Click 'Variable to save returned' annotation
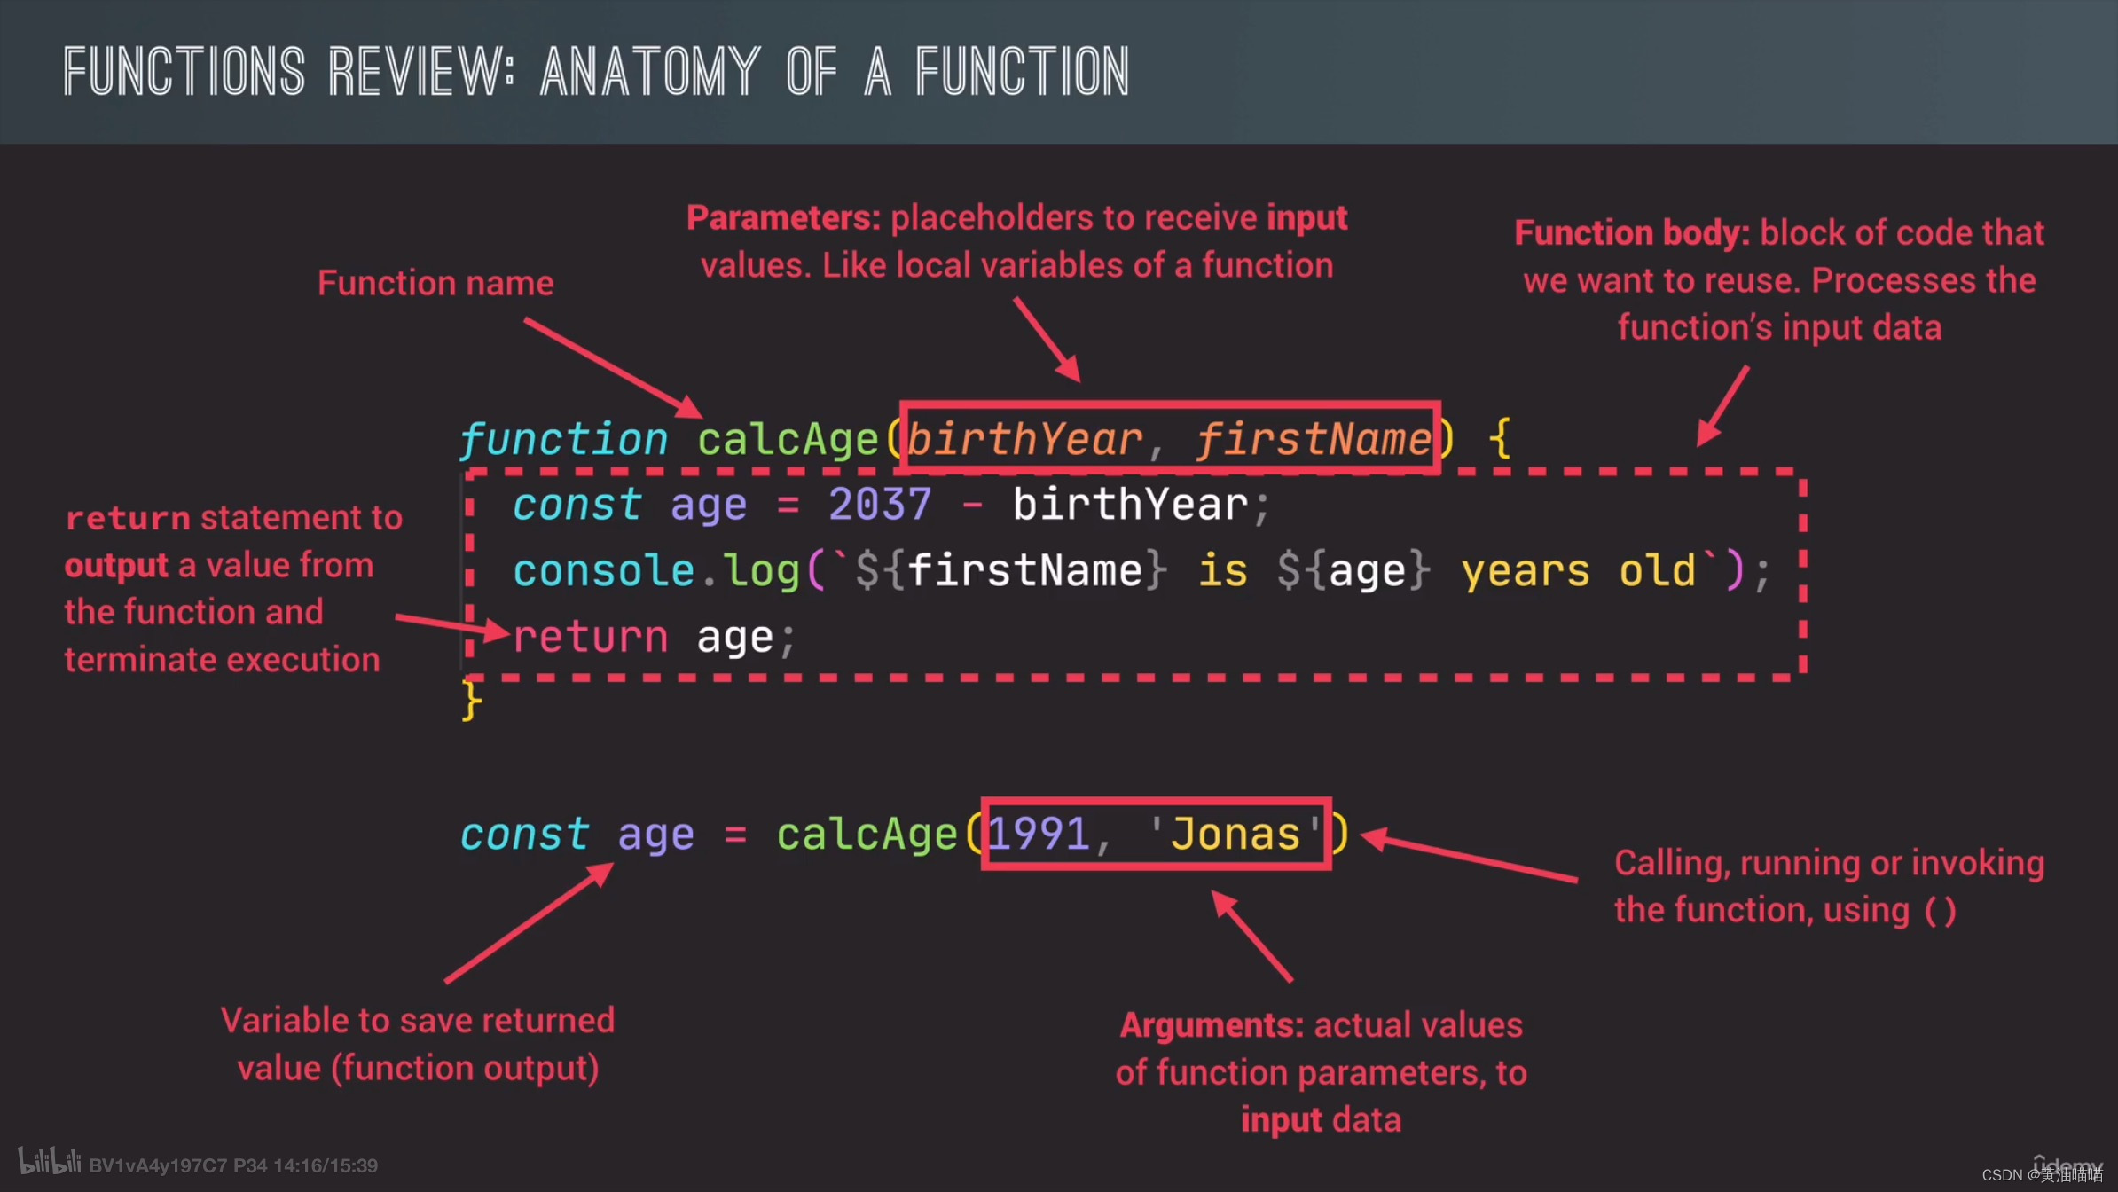This screenshot has height=1192, width=2118. click(418, 1021)
